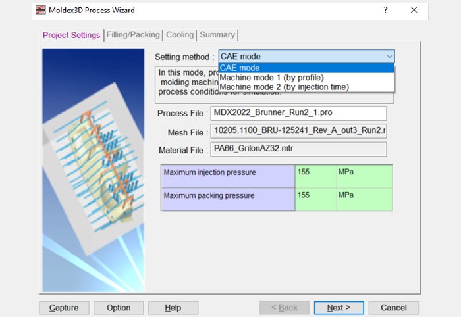
Task: Switch to the Filling/Packing tab
Action: (x=133, y=35)
